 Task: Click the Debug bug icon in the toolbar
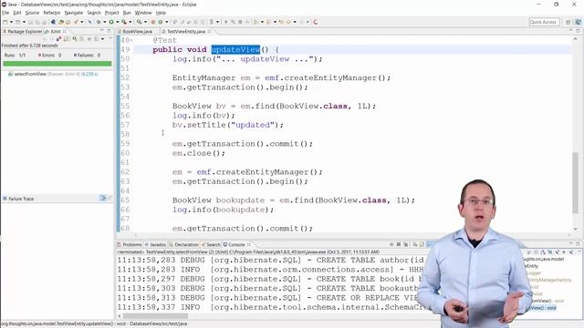(x=99, y=22)
